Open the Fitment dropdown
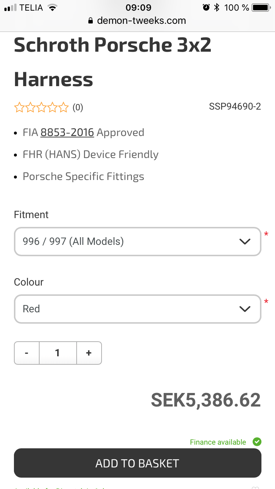Viewport: 275px width, 489px height. (137, 242)
